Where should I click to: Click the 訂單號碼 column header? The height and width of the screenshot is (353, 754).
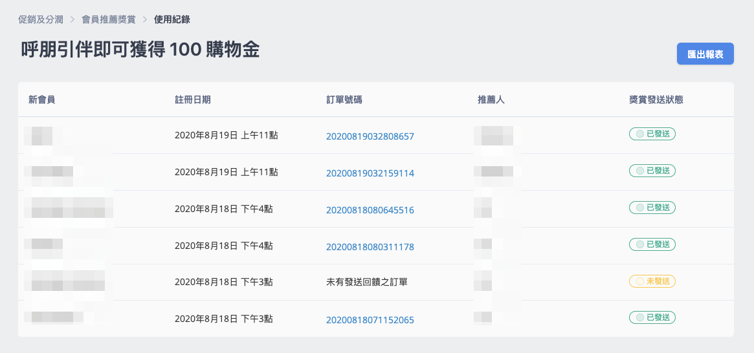click(x=344, y=100)
